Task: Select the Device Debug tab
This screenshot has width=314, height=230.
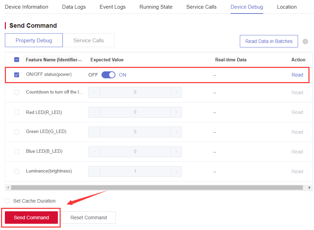Action: (x=247, y=7)
